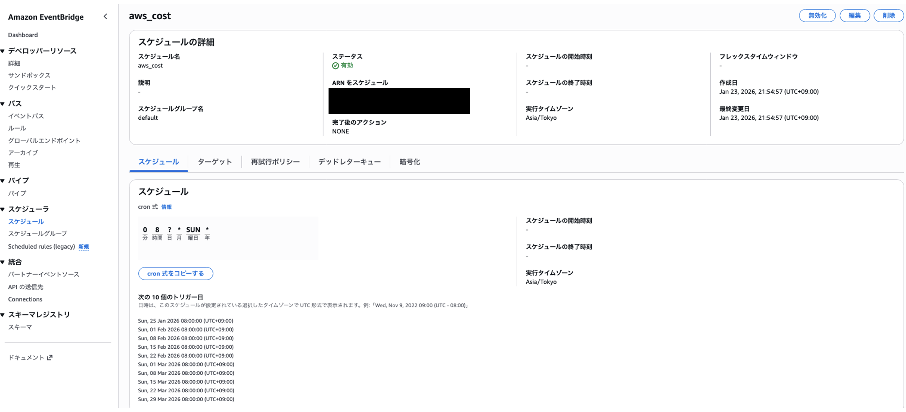
Task: Open アーカイブ in the sidebar
Action: (23, 153)
